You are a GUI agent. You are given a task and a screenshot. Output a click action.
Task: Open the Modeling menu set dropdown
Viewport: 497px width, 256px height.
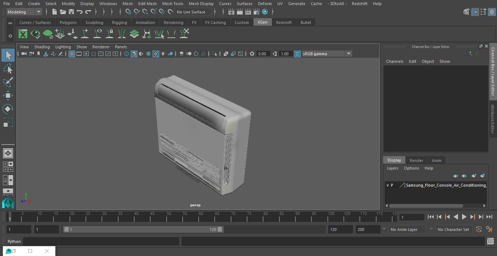click(x=24, y=12)
